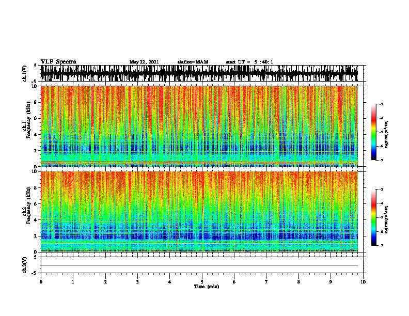This screenshot has height=316, width=409.
Task: Click the time axis tick label "2"
Action: click(x=105, y=282)
